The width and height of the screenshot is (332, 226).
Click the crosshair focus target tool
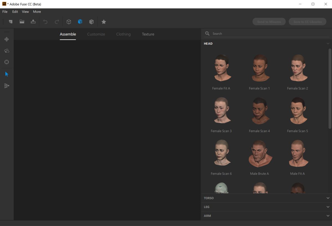click(7, 62)
